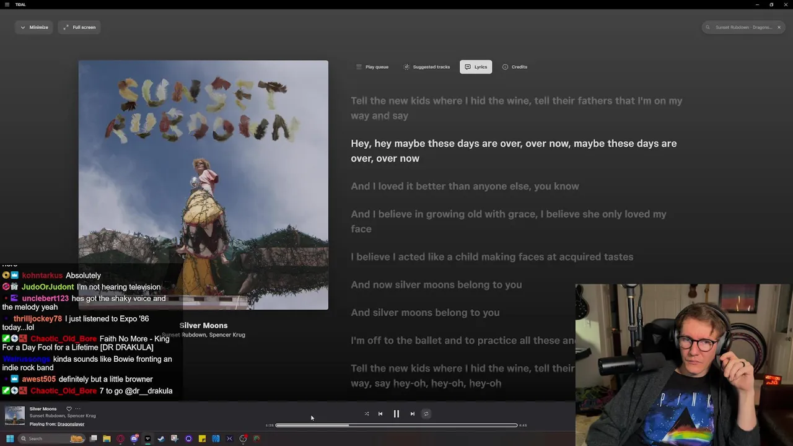Select the Lyrics tab

[476, 67]
